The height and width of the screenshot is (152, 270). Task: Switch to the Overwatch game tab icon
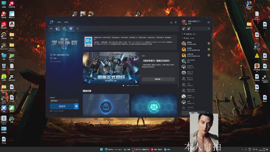(57, 29)
